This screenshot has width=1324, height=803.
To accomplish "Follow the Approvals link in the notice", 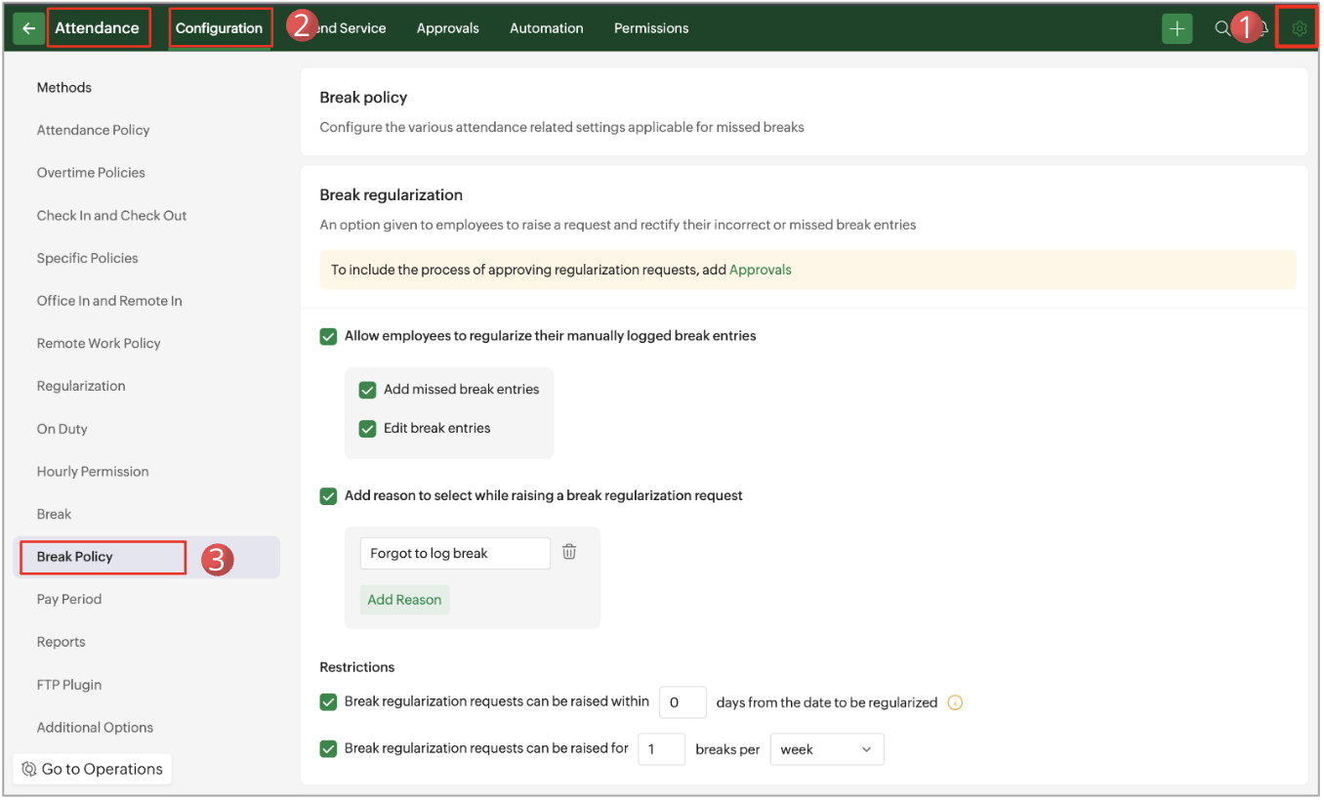I will click(x=760, y=270).
